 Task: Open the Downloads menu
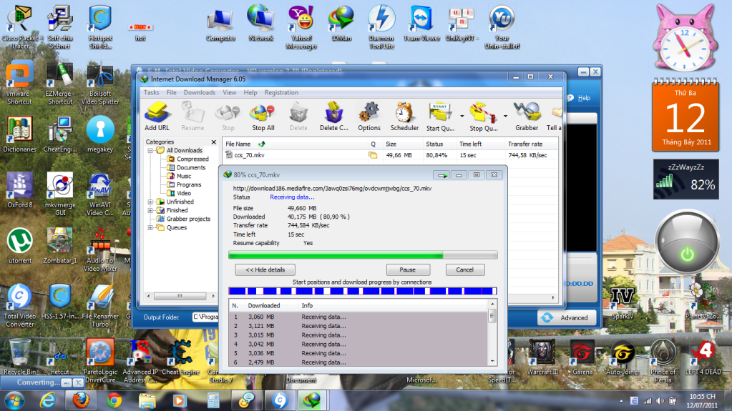[199, 92]
